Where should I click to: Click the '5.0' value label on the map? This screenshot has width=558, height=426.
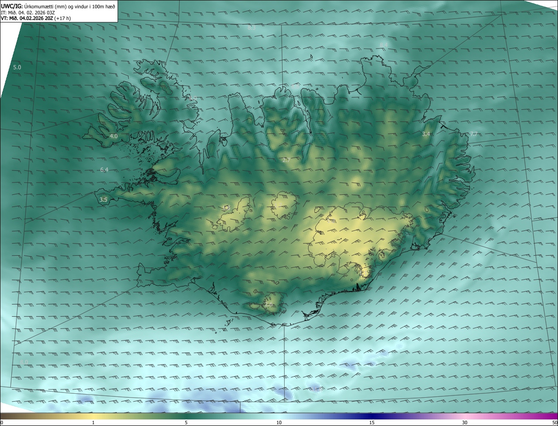[x=17, y=68]
